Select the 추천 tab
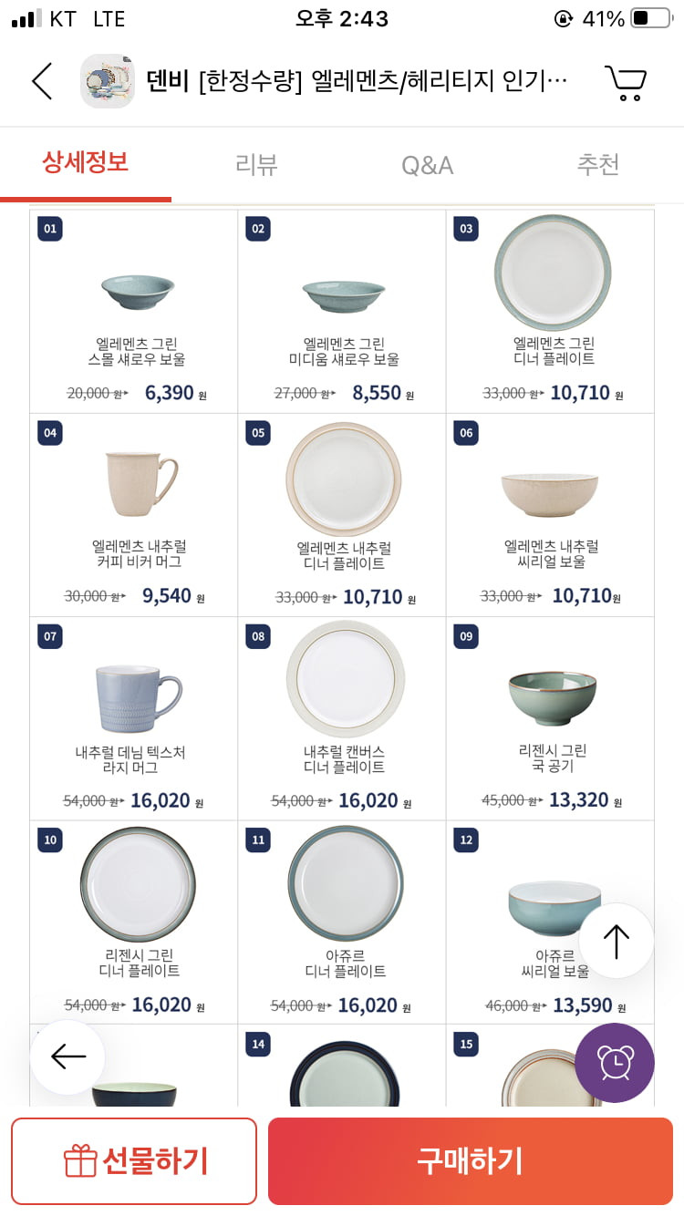 (x=598, y=164)
